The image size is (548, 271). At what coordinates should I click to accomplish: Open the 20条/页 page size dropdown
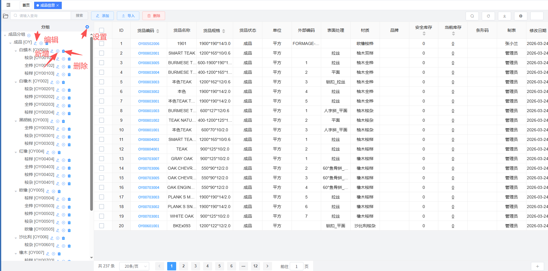pos(134,266)
